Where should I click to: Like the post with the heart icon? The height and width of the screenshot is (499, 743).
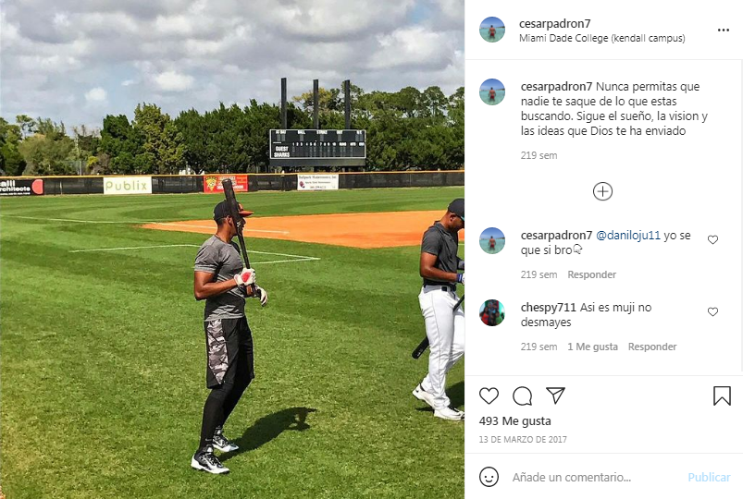click(489, 396)
